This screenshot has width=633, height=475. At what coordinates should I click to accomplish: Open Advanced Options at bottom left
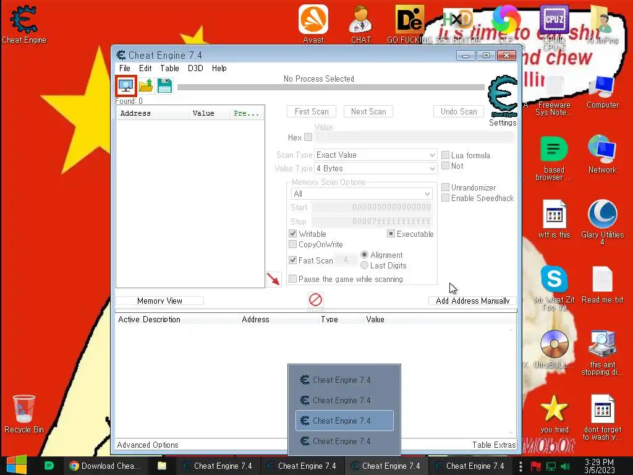point(148,445)
